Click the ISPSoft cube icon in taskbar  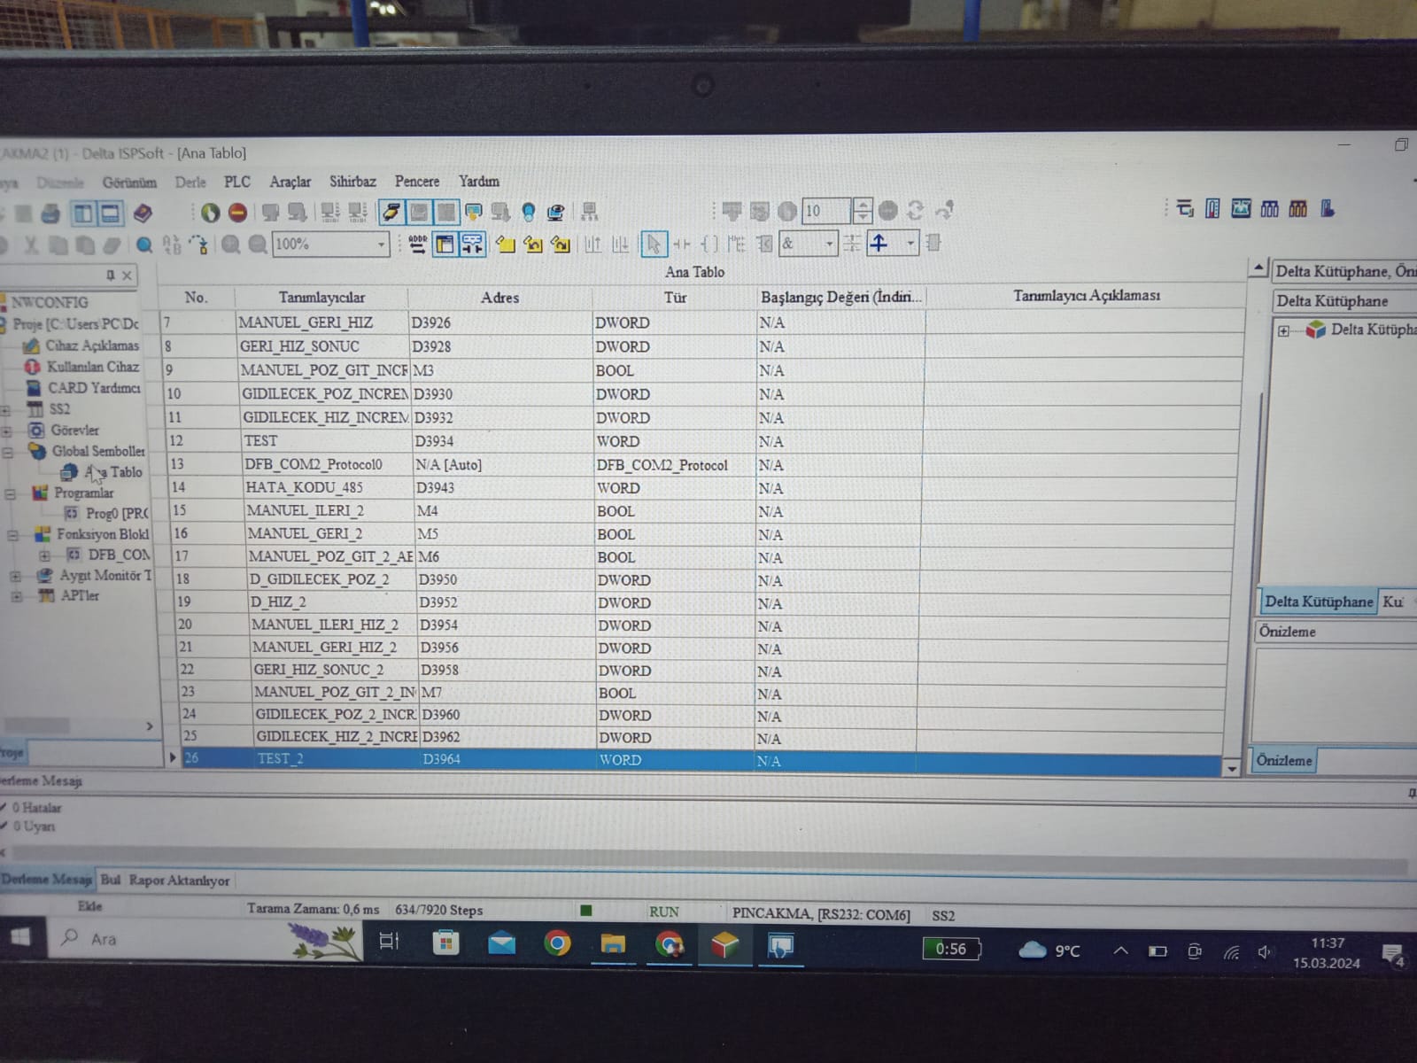724,945
